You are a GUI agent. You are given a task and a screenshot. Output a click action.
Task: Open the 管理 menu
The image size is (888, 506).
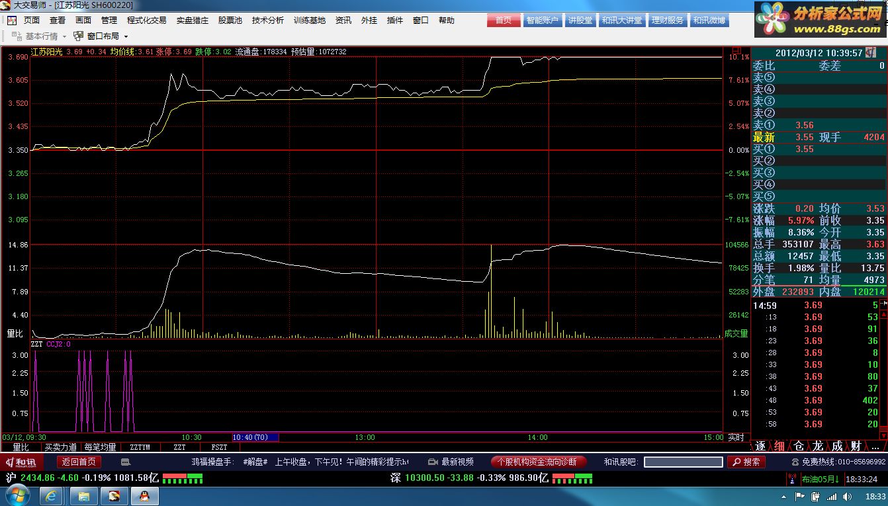109,21
